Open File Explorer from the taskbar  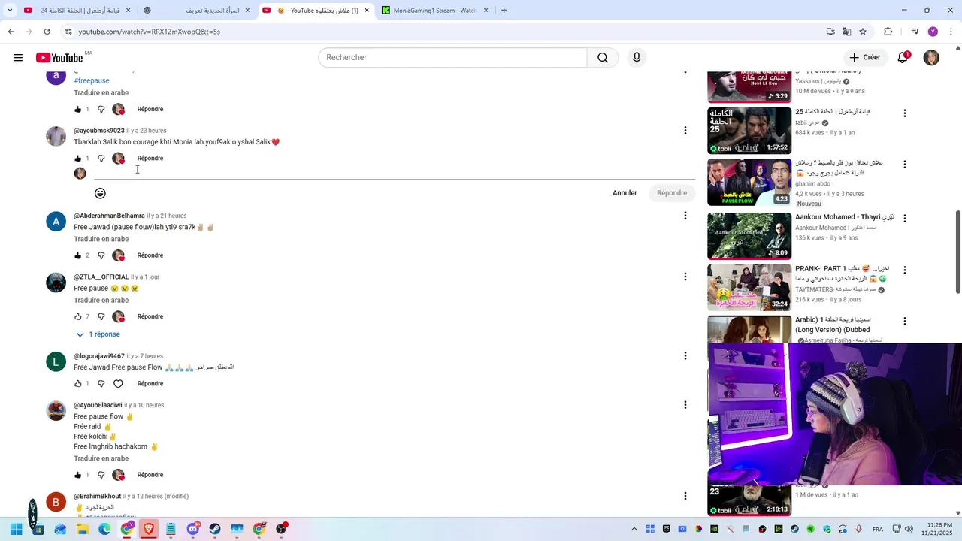tap(83, 529)
